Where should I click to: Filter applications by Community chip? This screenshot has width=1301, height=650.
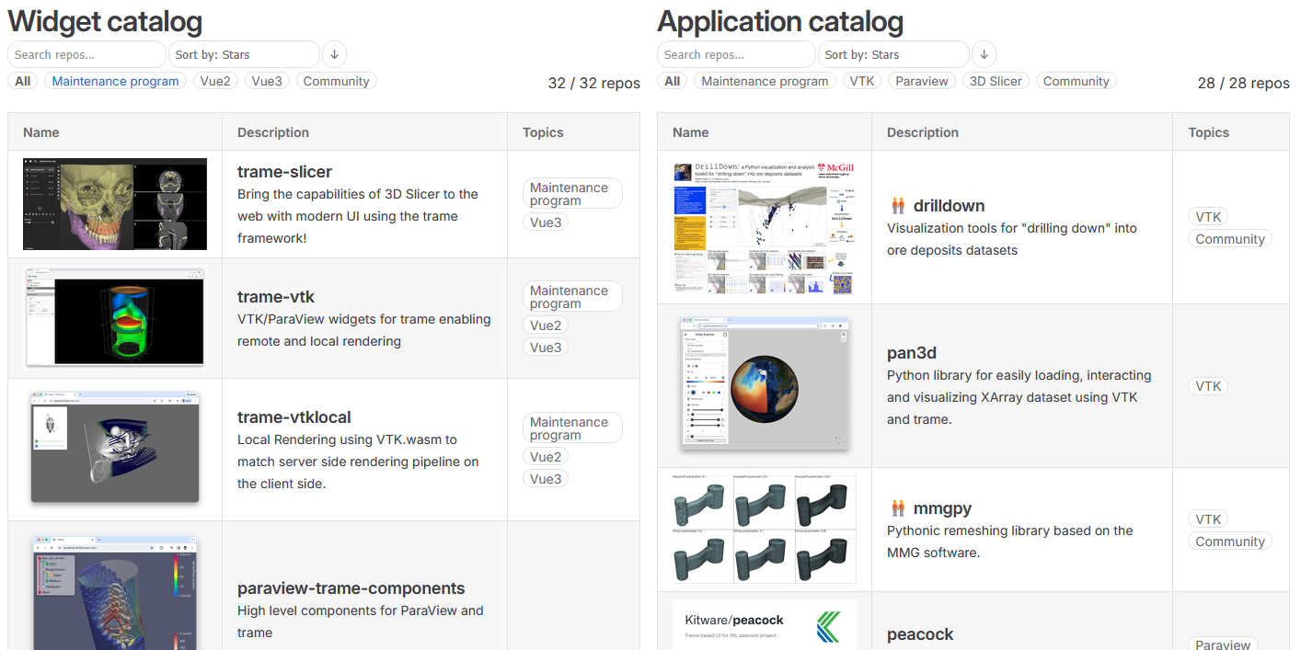[1076, 81]
